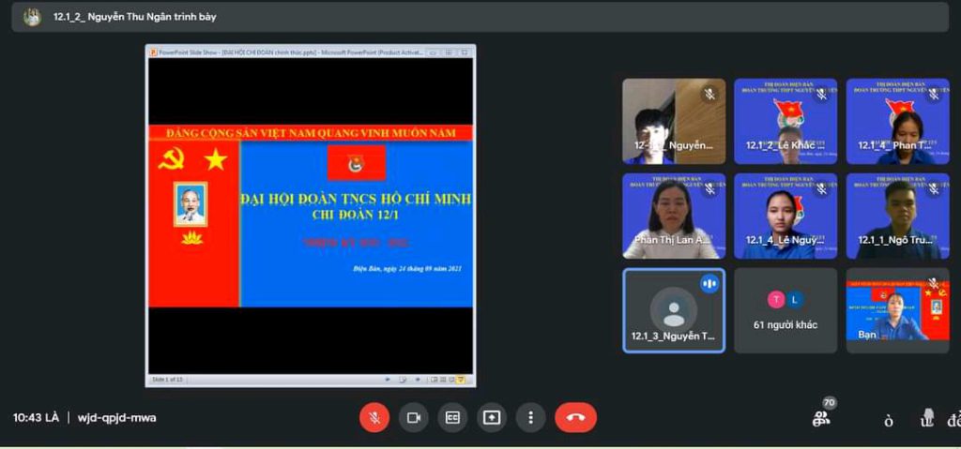The image size is (961, 449).
Task: Select the 12-1_ Nguyễn video tile
Action: (674, 121)
